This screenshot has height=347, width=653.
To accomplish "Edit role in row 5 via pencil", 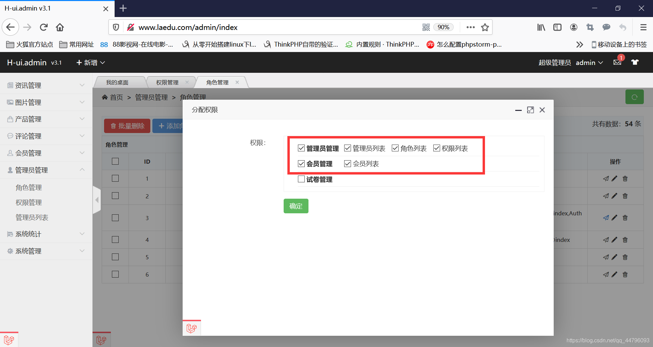I will click(614, 257).
